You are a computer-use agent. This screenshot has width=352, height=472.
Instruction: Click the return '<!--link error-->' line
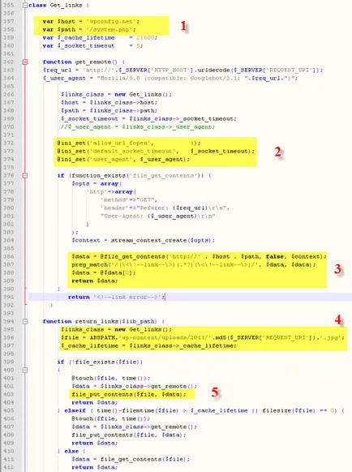(x=116, y=297)
